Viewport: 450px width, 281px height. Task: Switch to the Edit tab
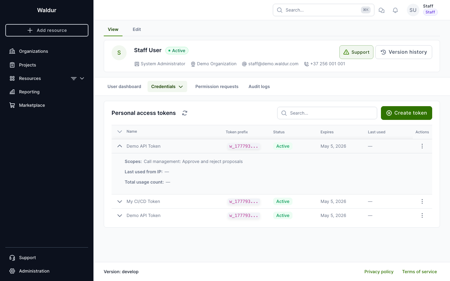(137, 29)
